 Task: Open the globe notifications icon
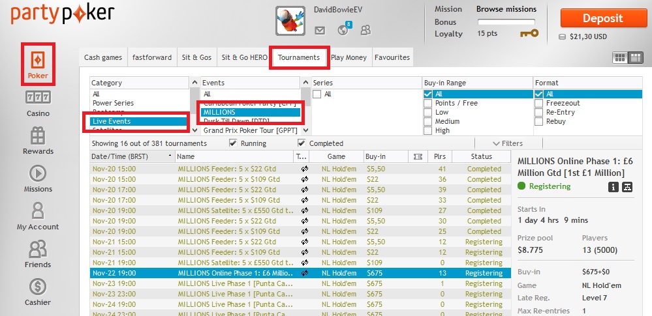coord(343,29)
